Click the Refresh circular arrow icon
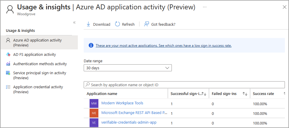 coord(117,24)
